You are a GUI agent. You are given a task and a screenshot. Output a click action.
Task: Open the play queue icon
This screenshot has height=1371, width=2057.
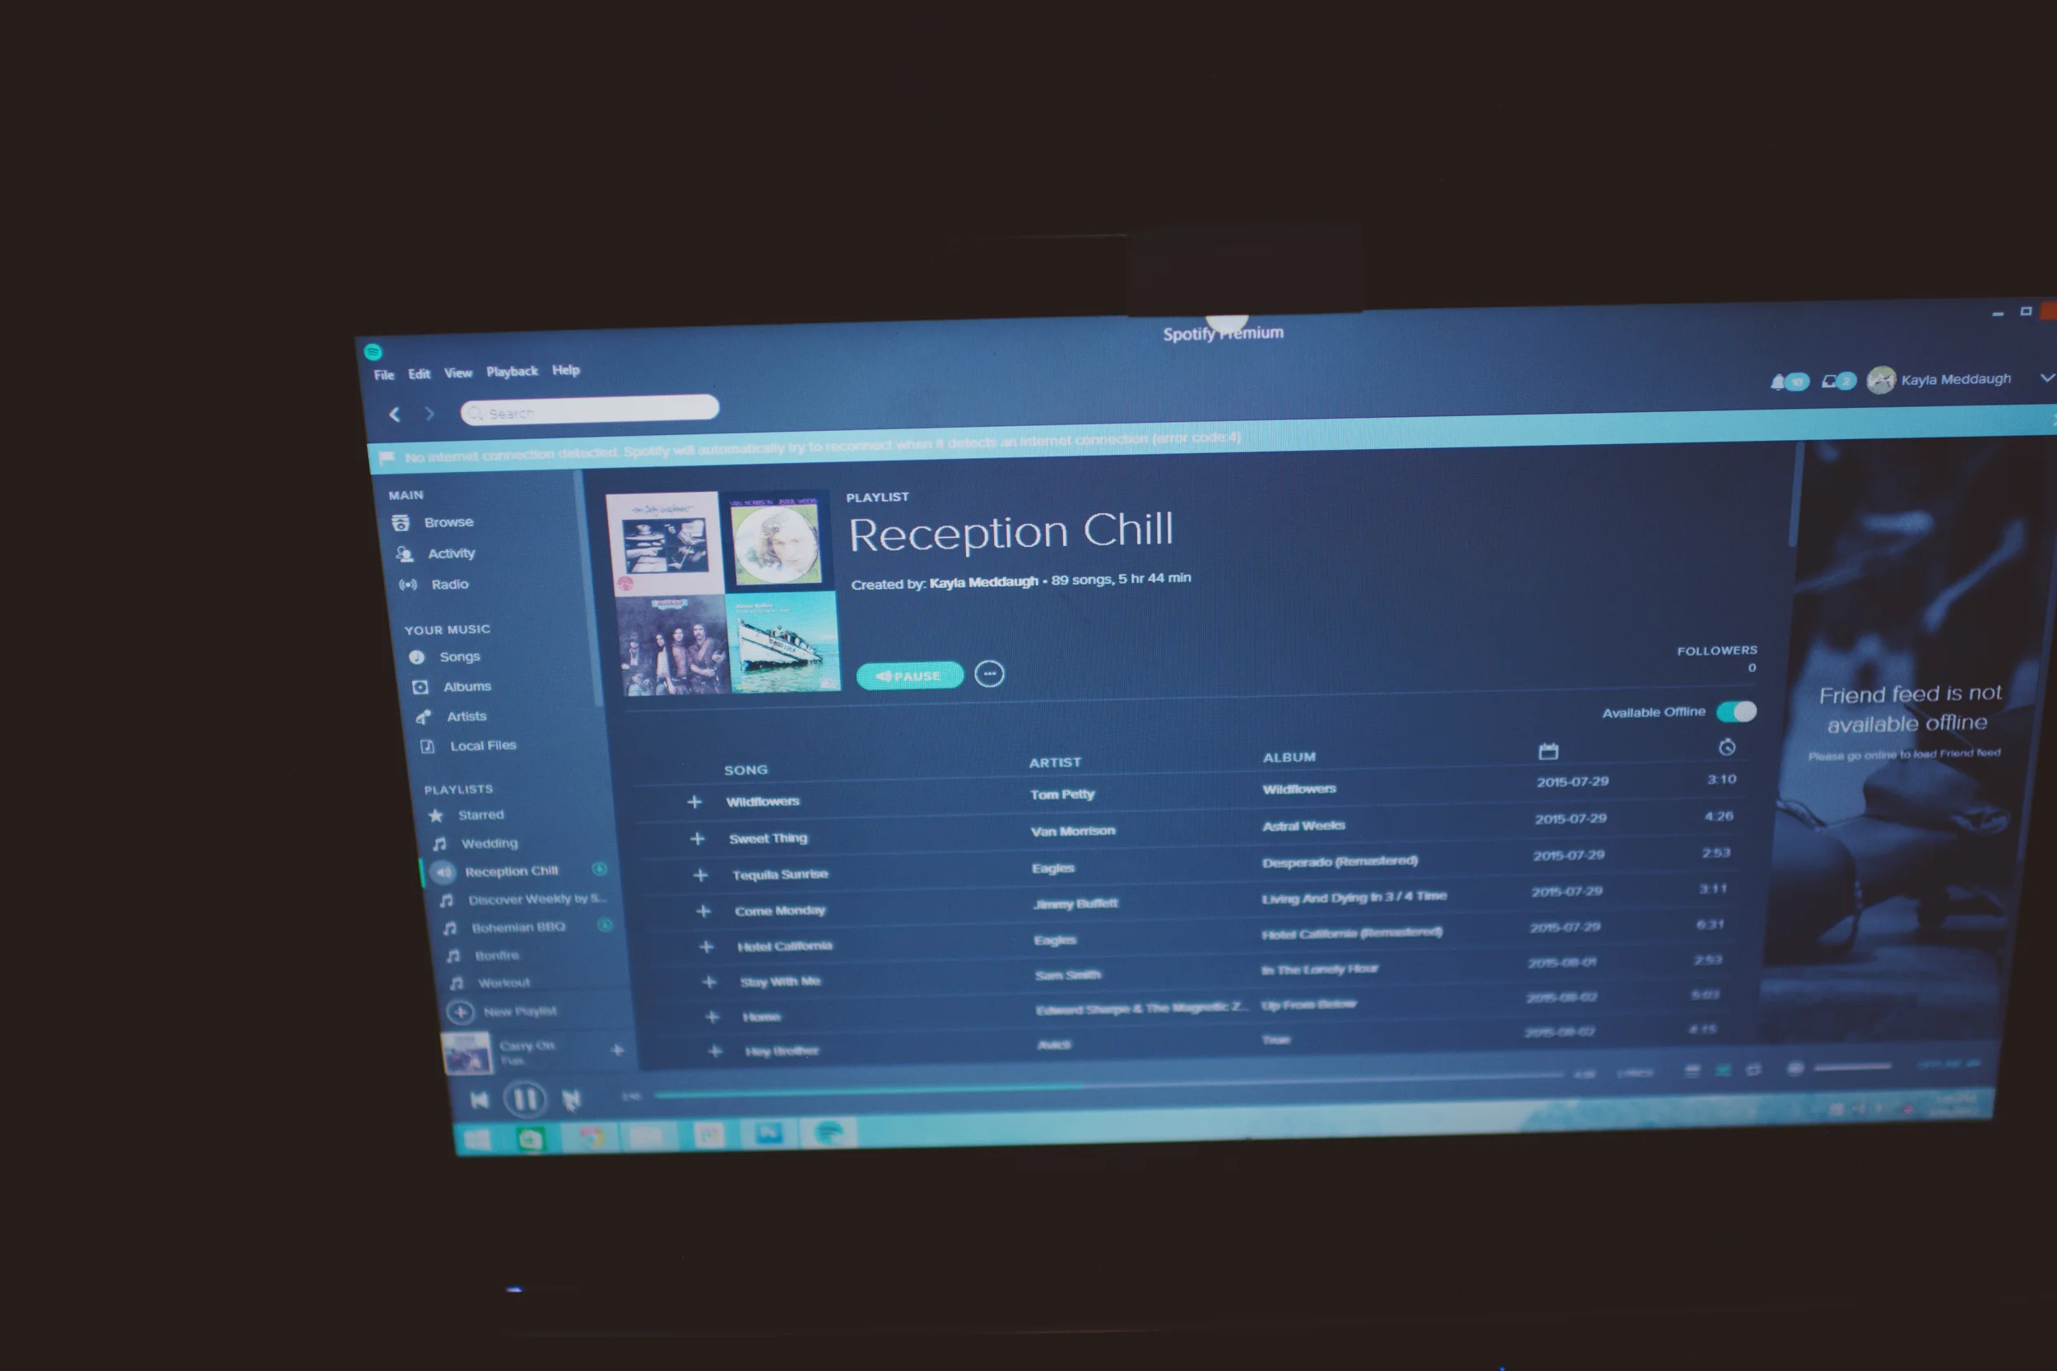click(1692, 1070)
